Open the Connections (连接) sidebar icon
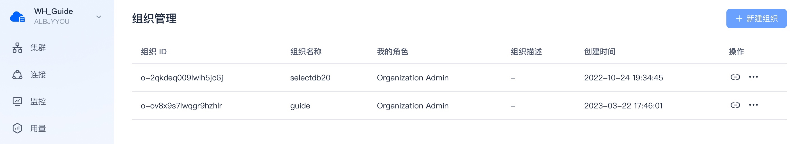Screen dimensions: 801x144 tap(17, 75)
